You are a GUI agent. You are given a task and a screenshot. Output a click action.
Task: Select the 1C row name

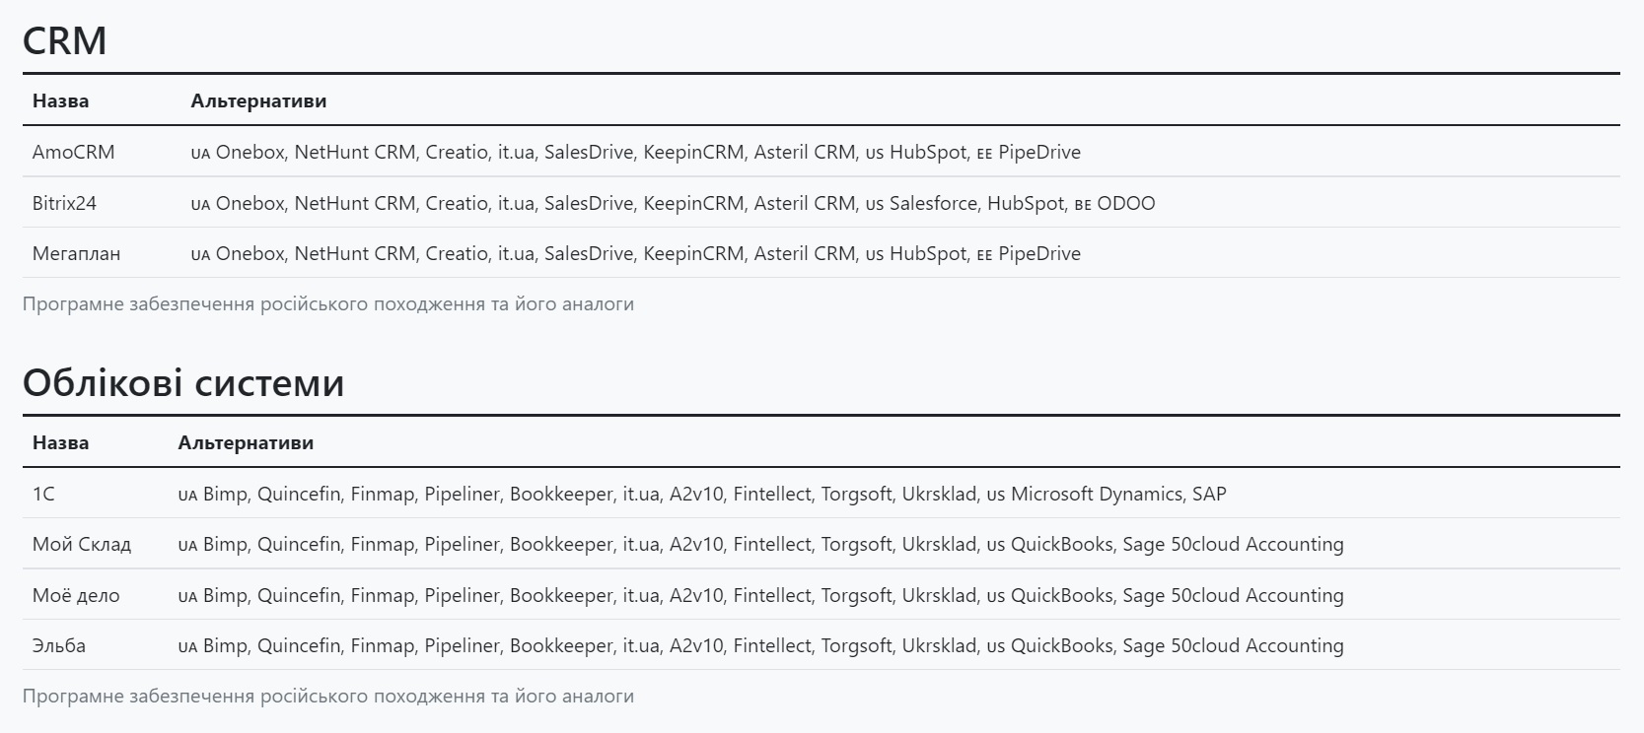click(x=43, y=494)
